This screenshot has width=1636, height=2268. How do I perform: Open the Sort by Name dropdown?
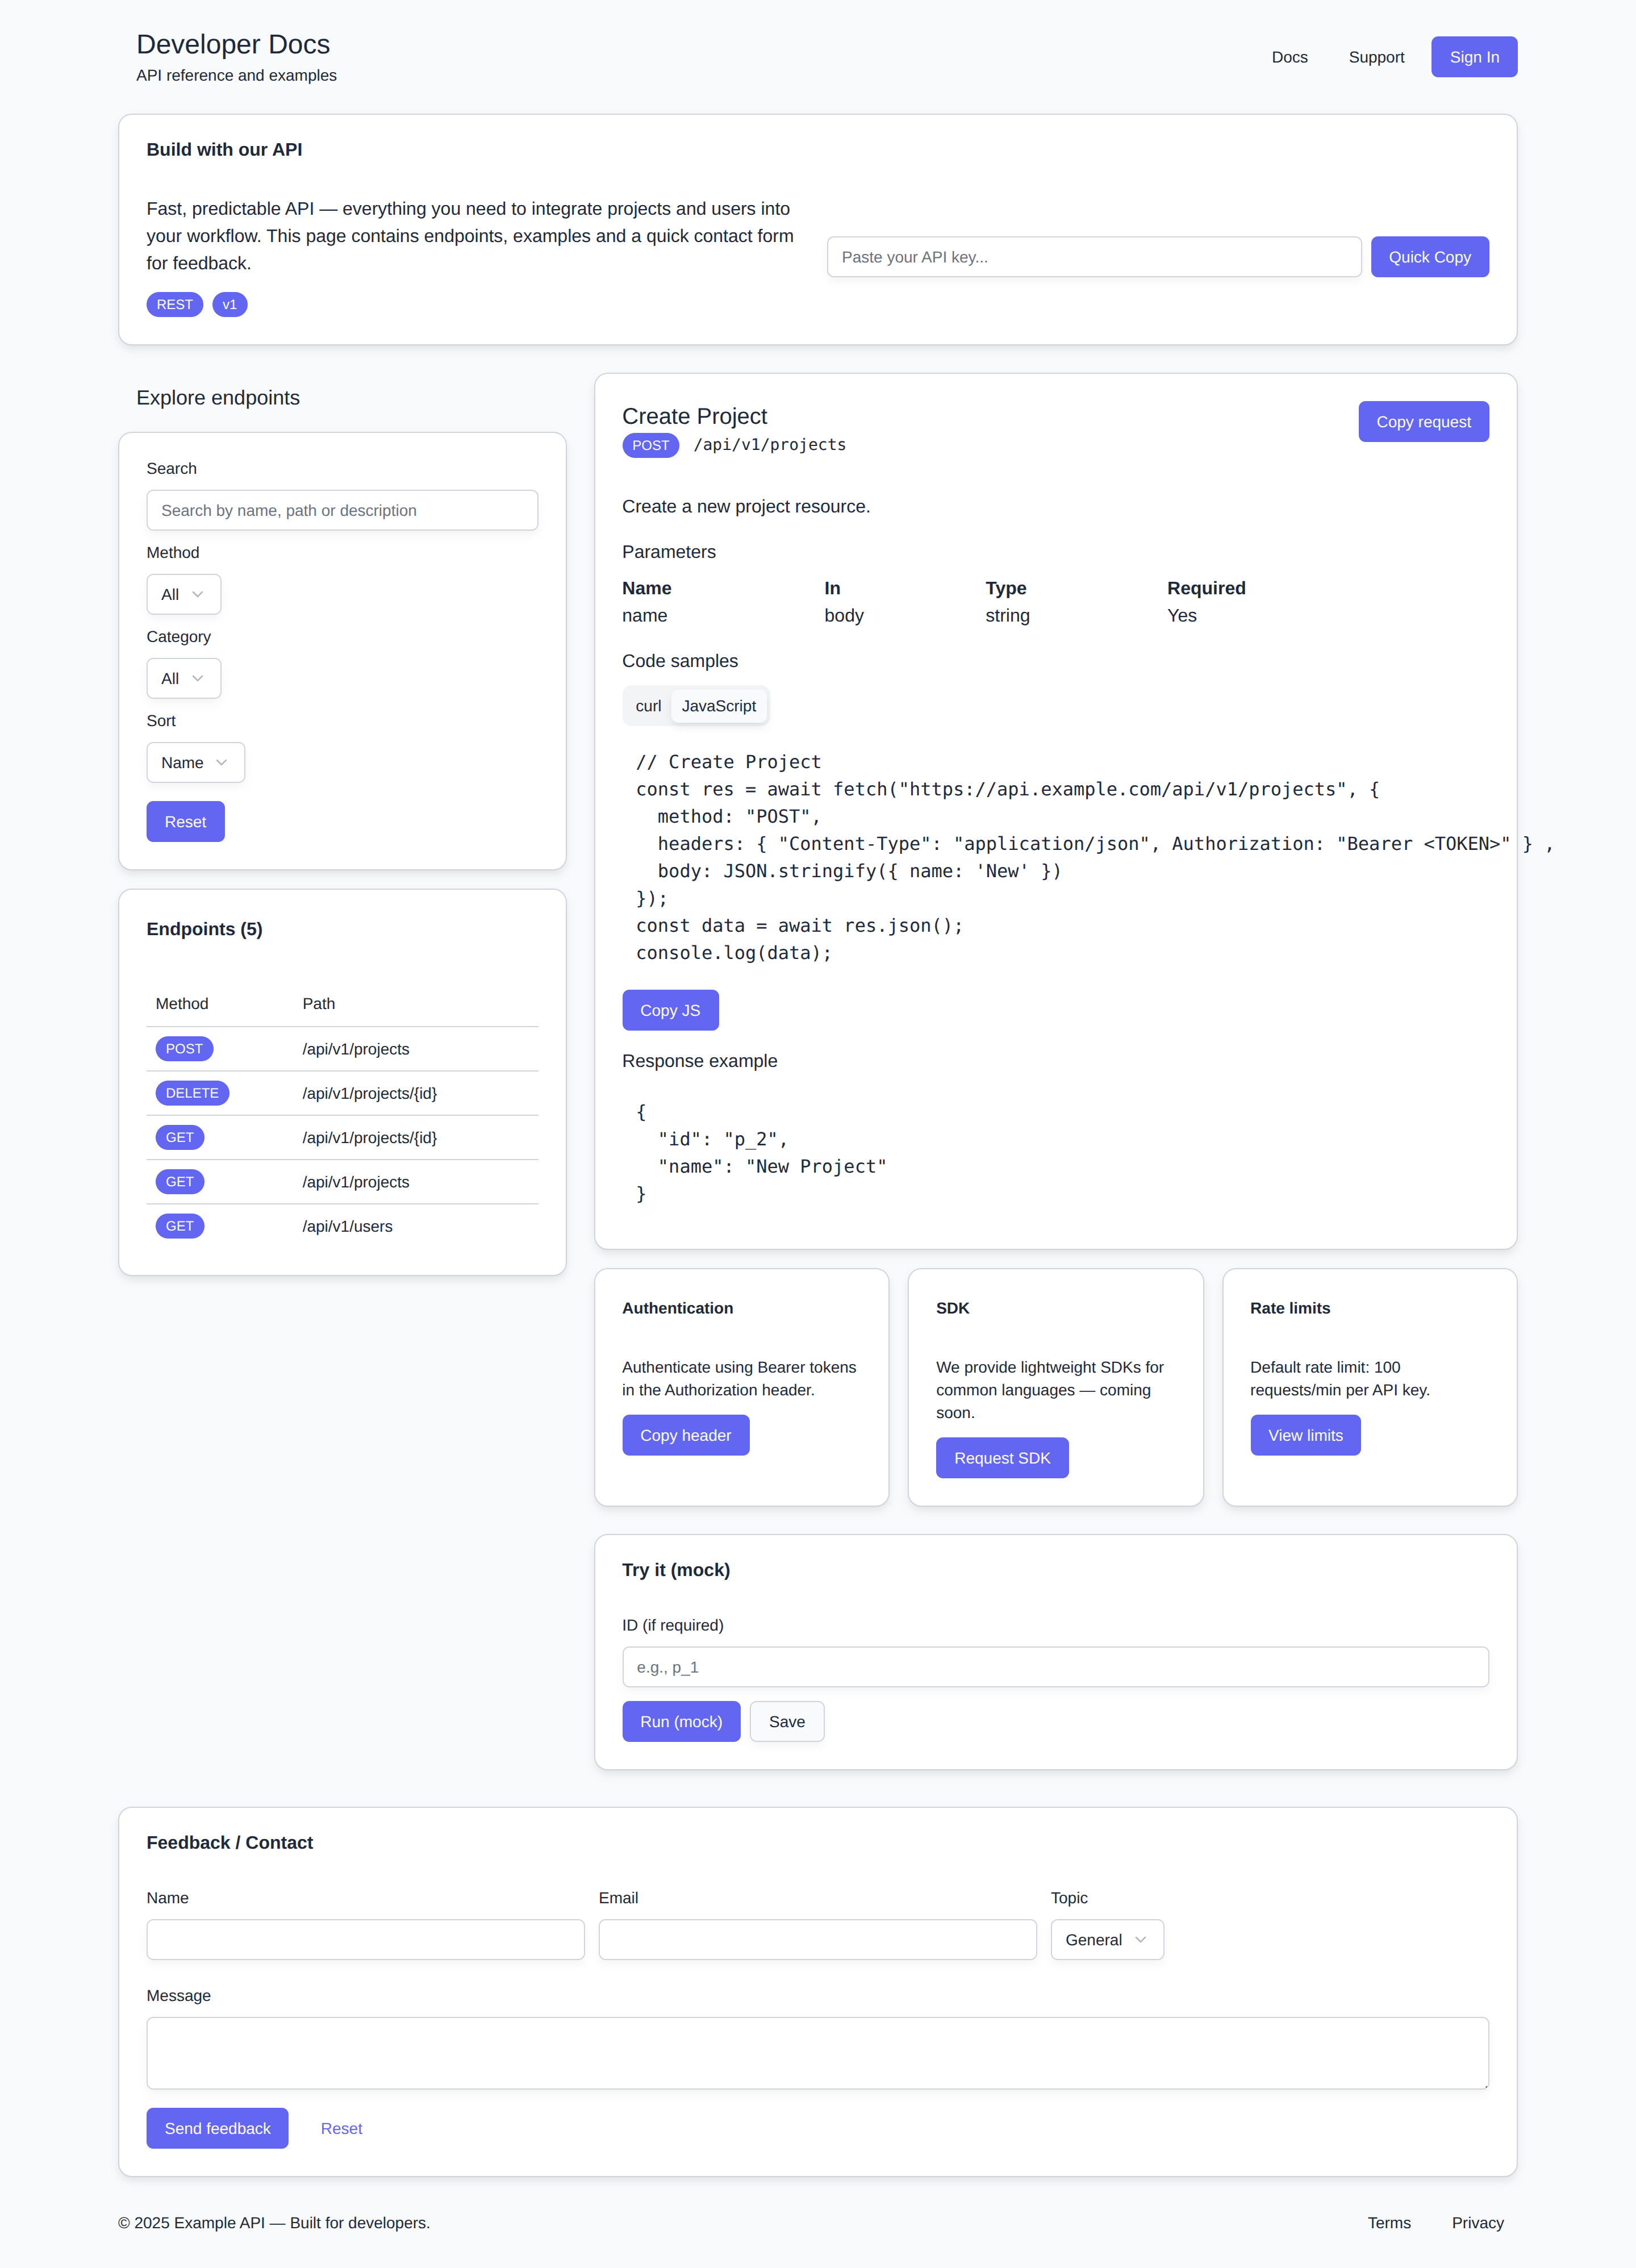[195, 762]
